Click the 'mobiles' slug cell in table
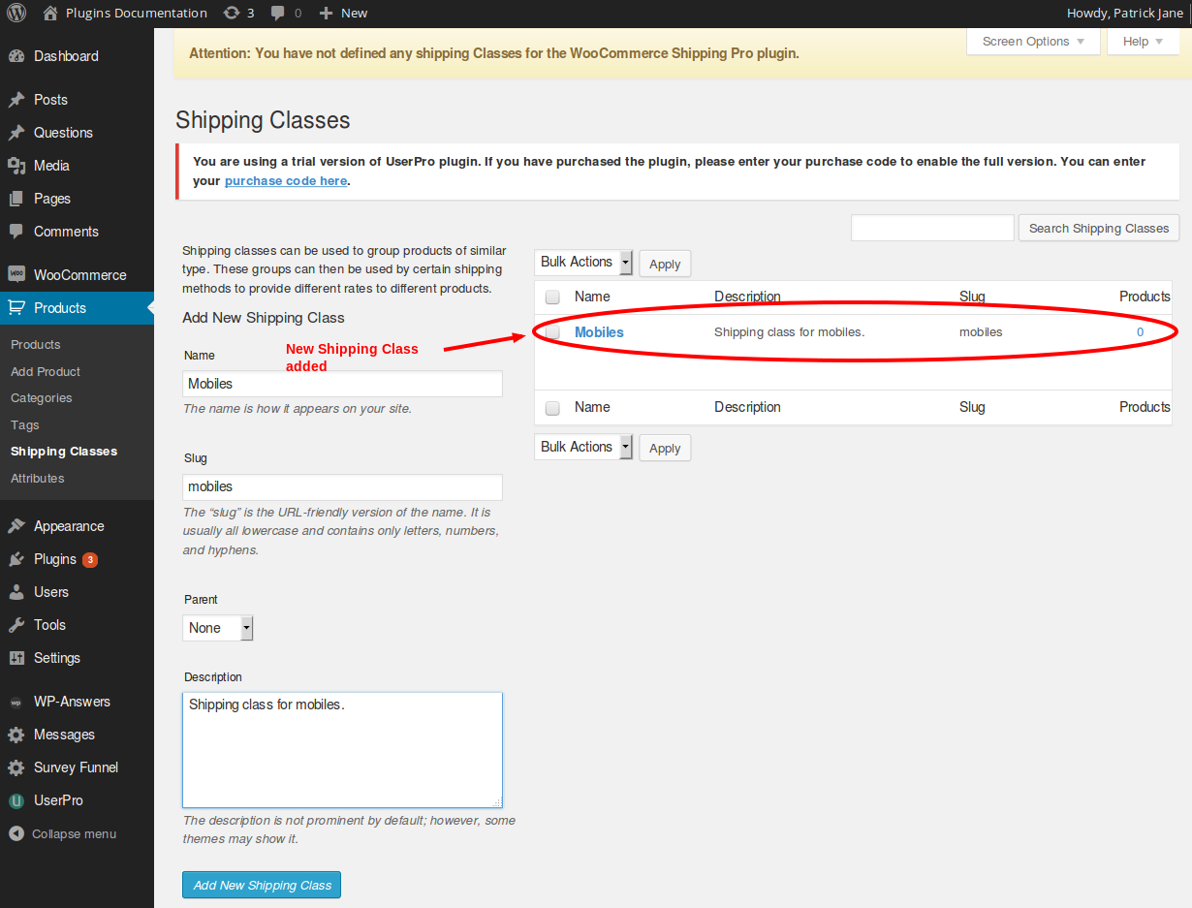The width and height of the screenshot is (1192, 908). pos(981,332)
